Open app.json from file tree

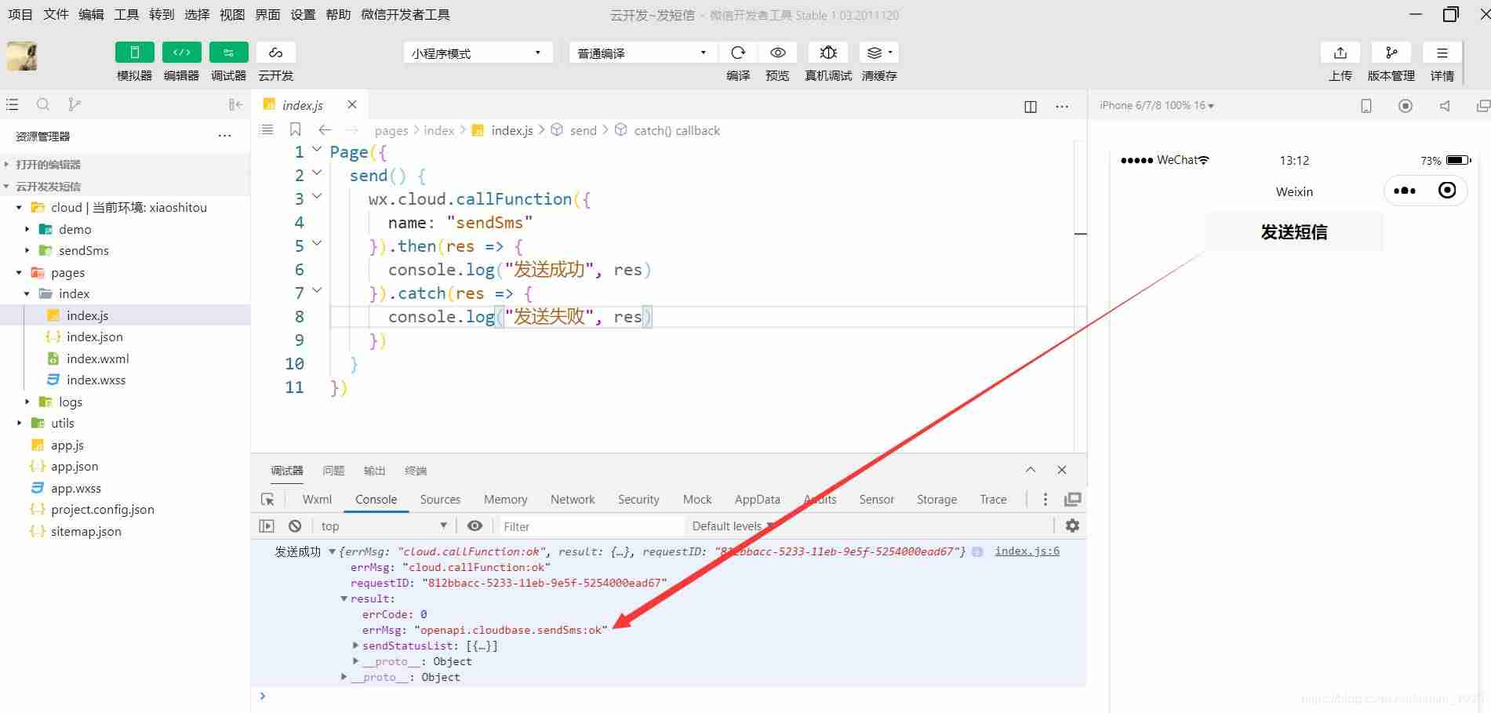pos(75,466)
